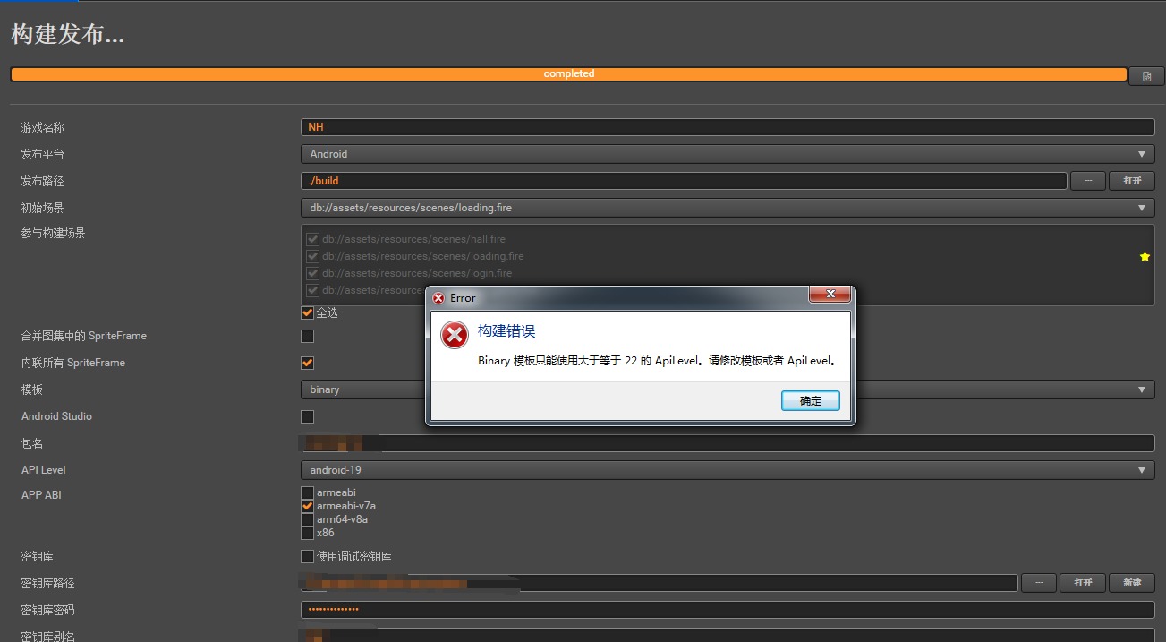1166x642 pixels.
Task: Click the completed progress bar
Action: [568, 74]
